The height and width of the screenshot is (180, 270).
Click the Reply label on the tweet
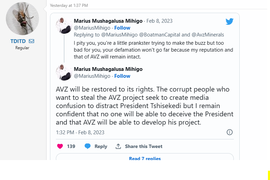coord(101,146)
